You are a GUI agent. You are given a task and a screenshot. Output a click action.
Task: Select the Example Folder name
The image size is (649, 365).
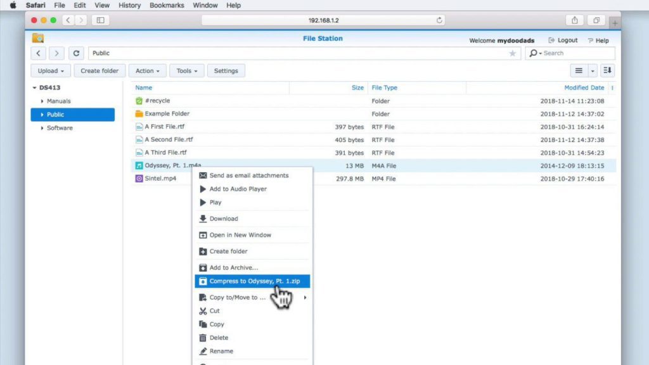click(x=167, y=113)
